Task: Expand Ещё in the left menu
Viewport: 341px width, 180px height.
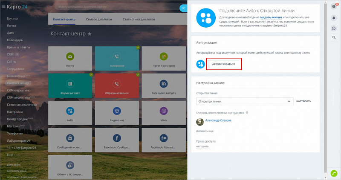Action: point(10,155)
